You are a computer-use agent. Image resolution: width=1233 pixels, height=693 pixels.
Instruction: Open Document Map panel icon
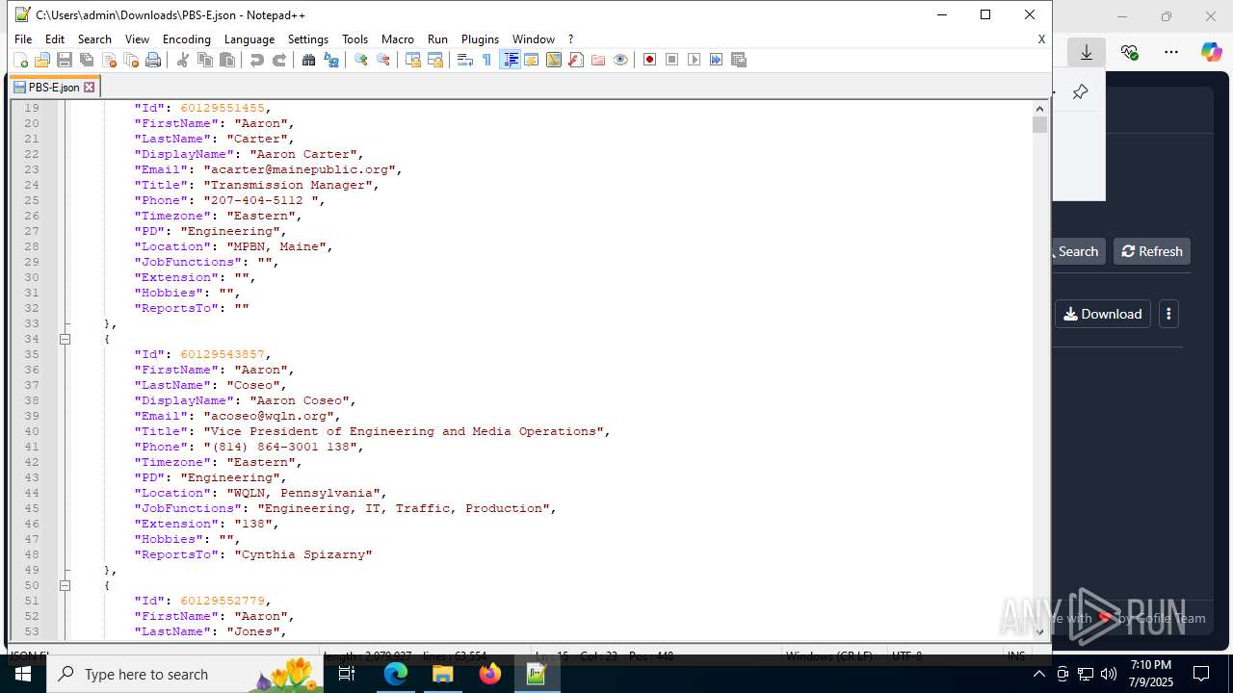click(x=554, y=60)
